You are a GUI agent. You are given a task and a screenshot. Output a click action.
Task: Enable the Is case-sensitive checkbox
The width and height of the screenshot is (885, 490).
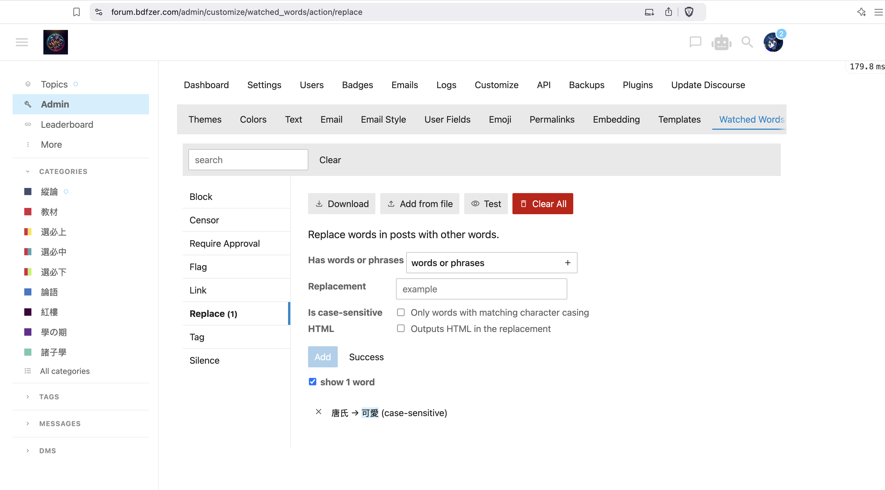[x=401, y=312]
